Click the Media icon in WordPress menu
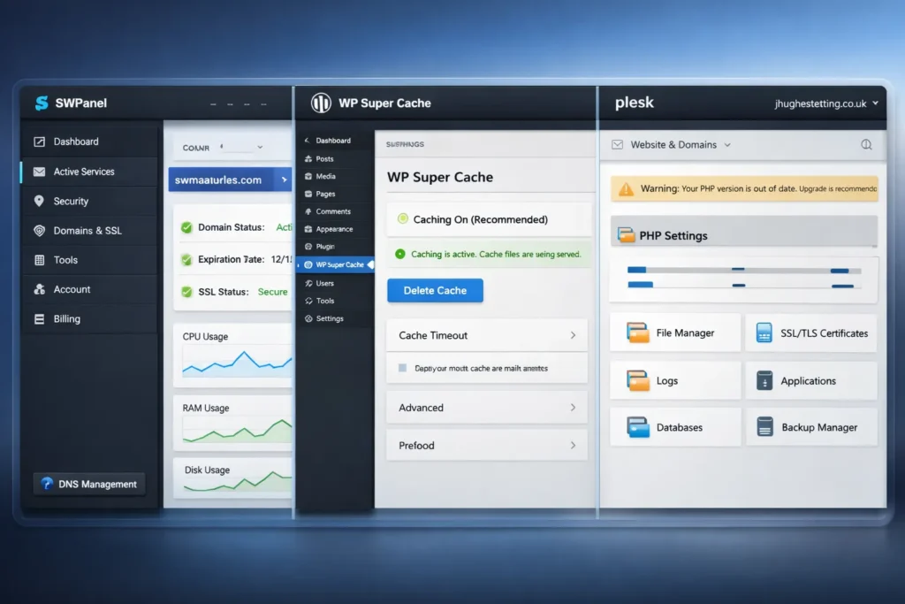Viewport: 905px width, 604px height. click(x=308, y=176)
